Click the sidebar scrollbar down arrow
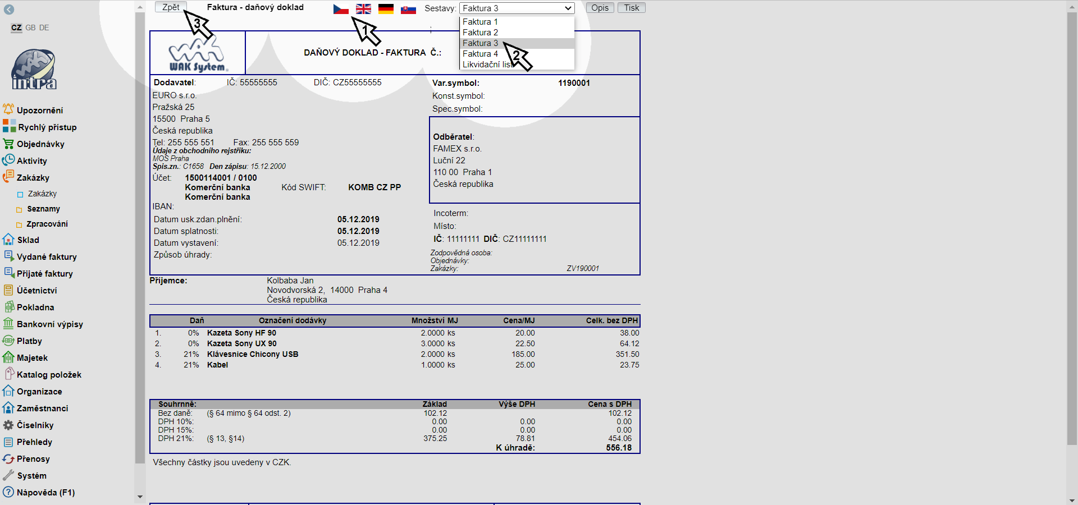Screen dimensions: 1078x505 (140, 497)
